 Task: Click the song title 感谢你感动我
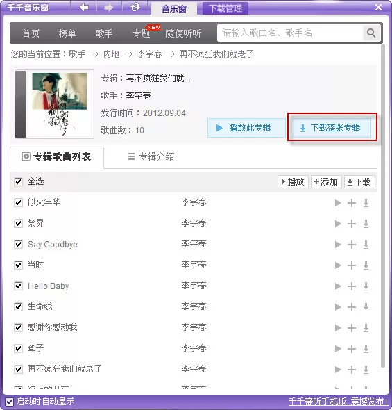coord(53,327)
